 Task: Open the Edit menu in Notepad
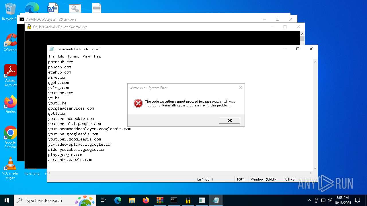pyautogui.click(x=61, y=56)
